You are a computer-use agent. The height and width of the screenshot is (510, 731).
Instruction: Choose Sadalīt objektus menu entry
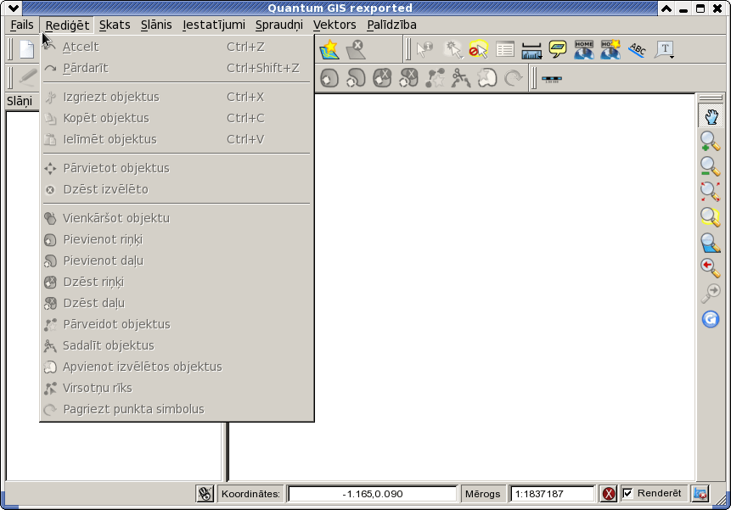pyautogui.click(x=177, y=345)
